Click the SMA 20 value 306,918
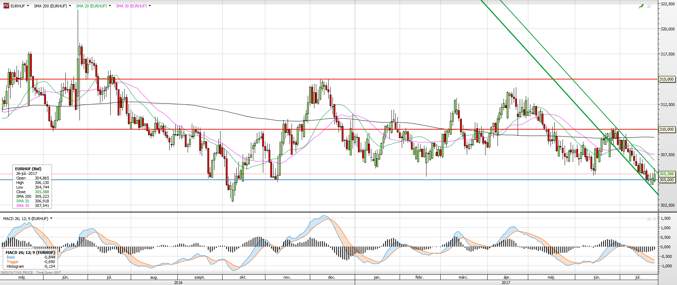This screenshot has width=677, height=285. pos(42,201)
